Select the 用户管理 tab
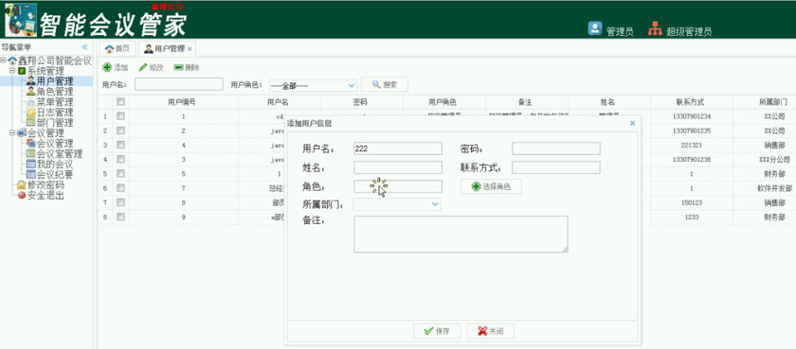The height and width of the screenshot is (349, 796). (x=167, y=49)
